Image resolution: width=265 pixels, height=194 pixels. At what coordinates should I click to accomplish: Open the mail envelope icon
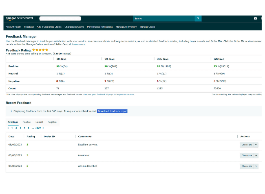coord(255,19)
